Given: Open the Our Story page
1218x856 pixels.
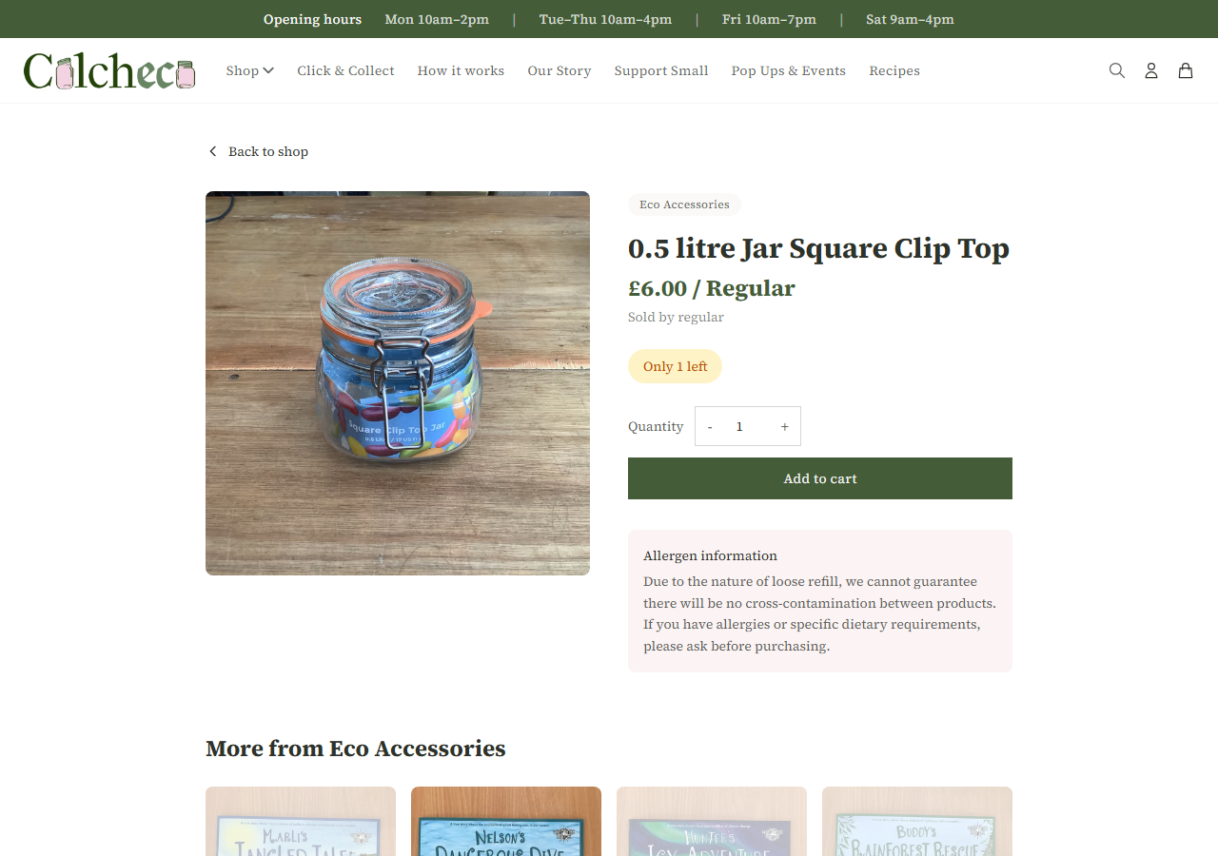Looking at the screenshot, I should [x=560, y=70].
